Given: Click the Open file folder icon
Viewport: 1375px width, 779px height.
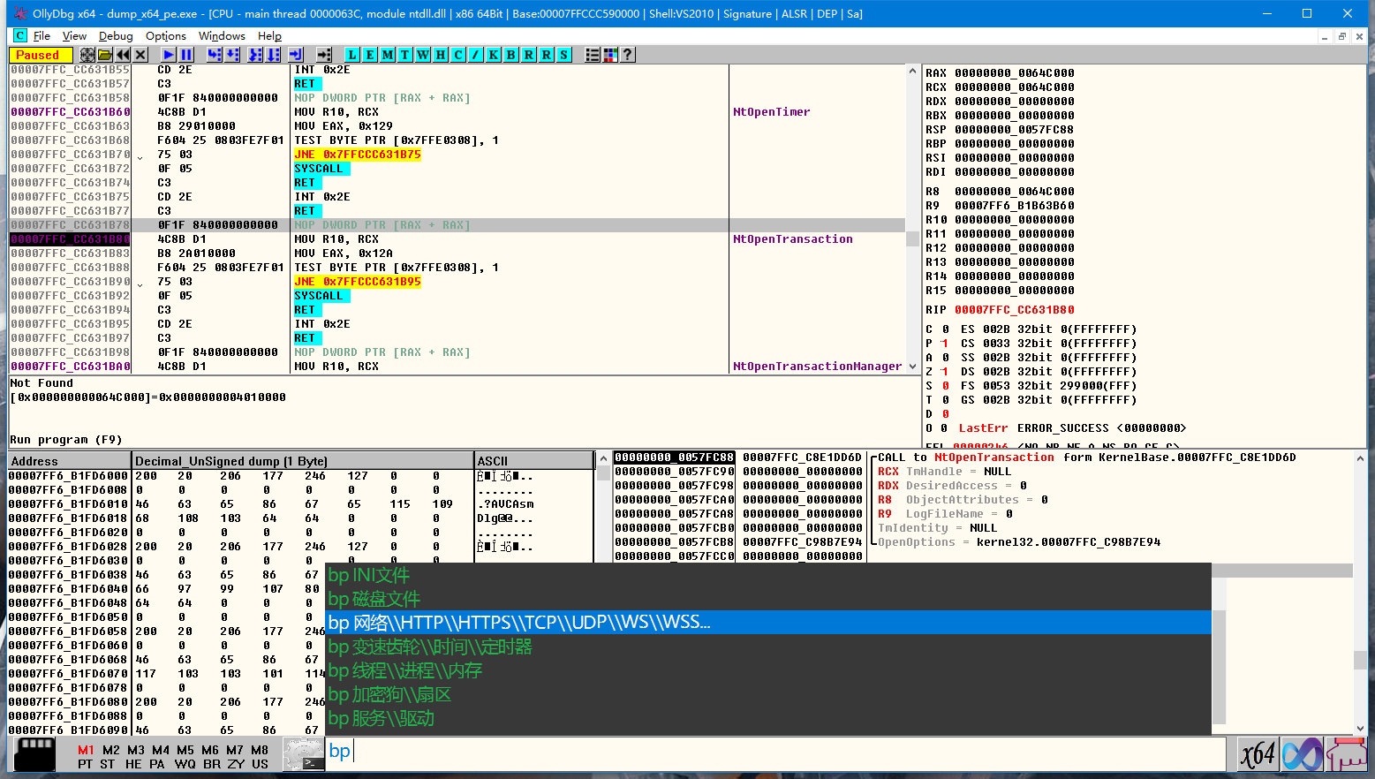Looking at the screenshot, I should [105, 55].
